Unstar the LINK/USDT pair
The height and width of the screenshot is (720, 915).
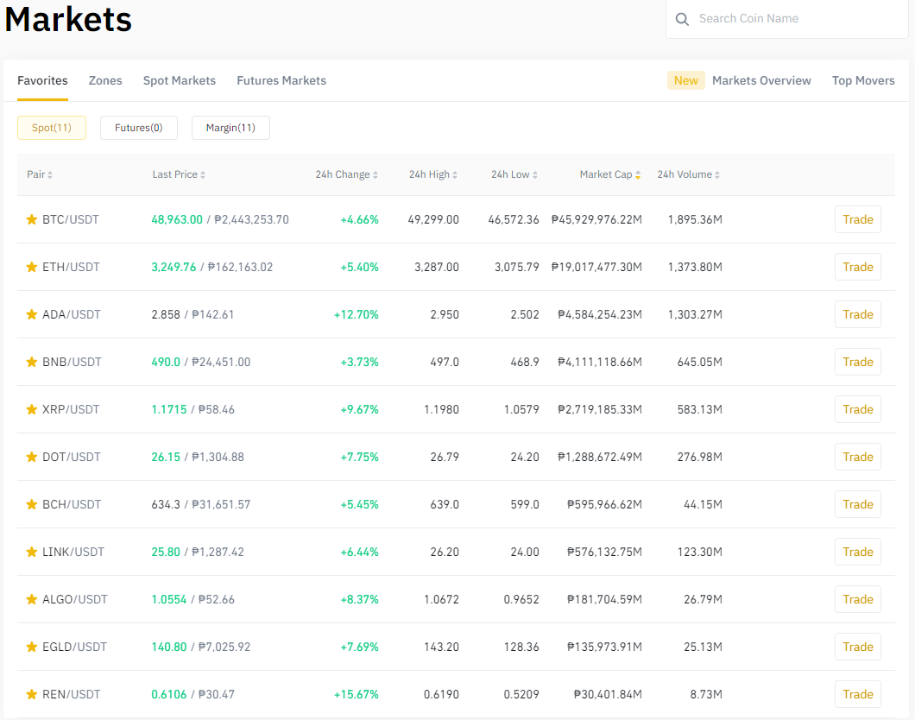click(32, 552)
